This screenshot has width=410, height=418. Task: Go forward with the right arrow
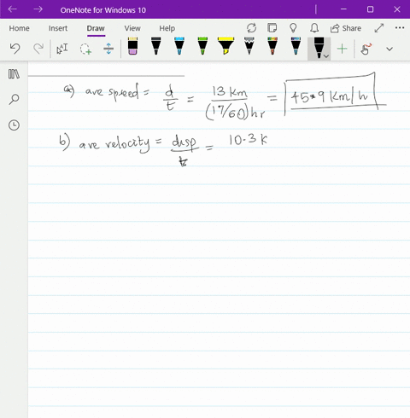click(x=38, y=9)
